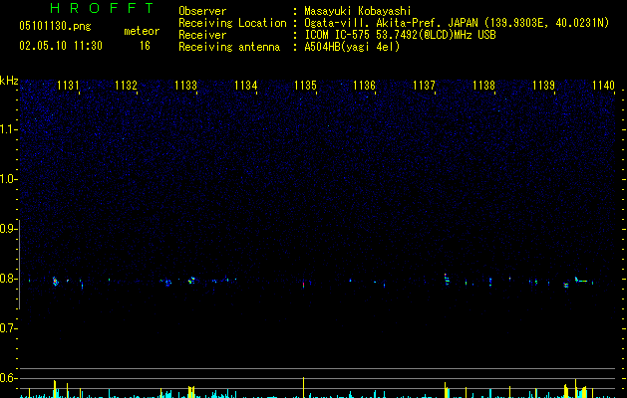Click the 0.8 frequency axis label
Viewport: 627px width, 398px height.
8,279
